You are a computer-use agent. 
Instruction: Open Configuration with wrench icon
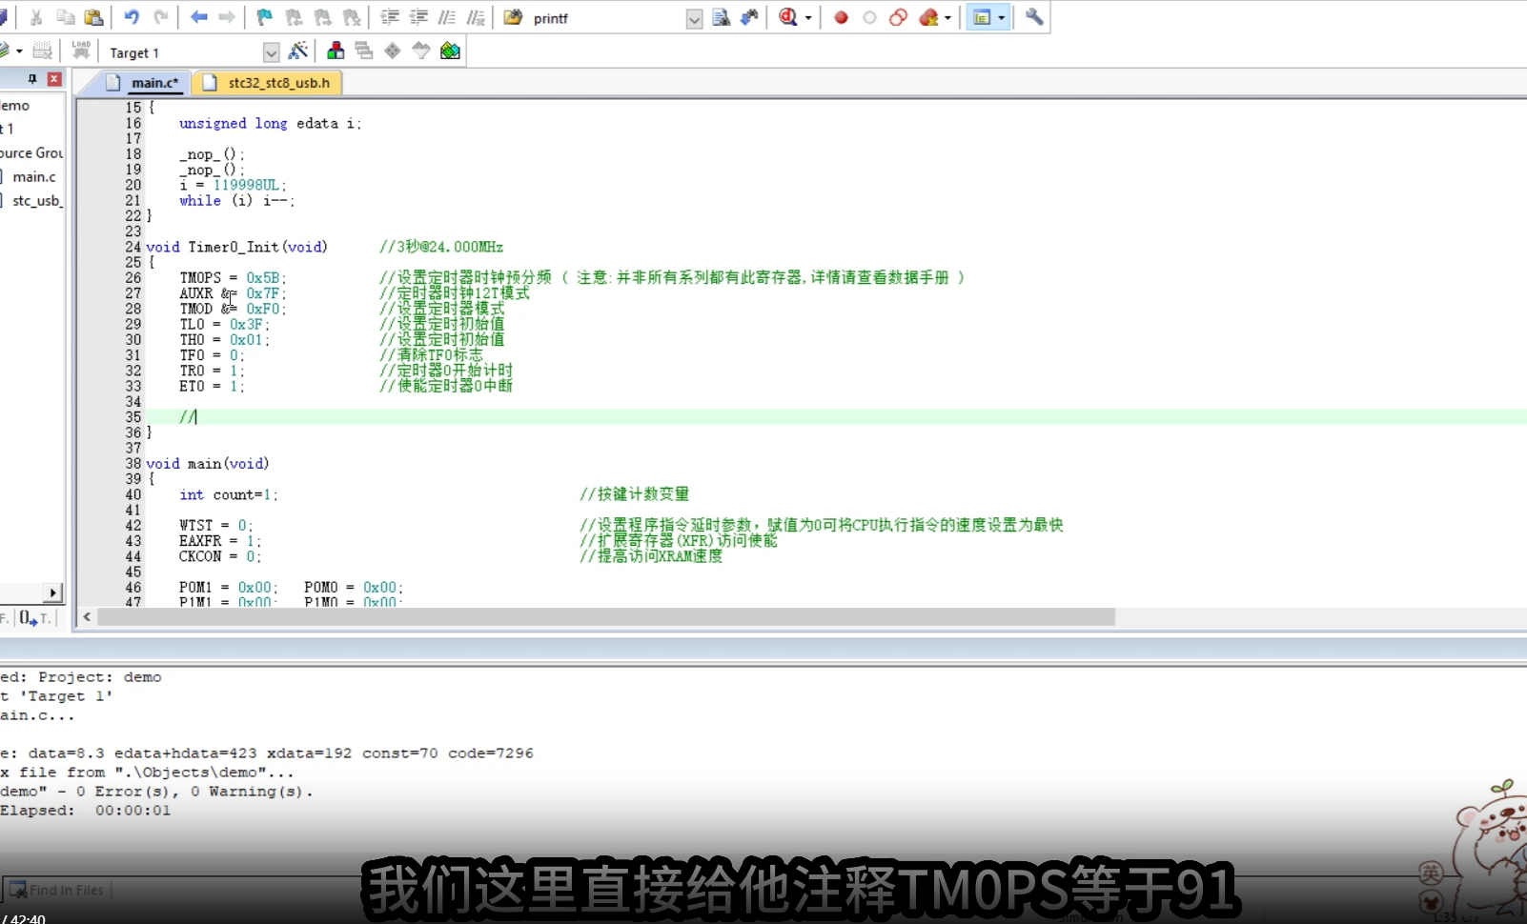[x=1033, y=17]
